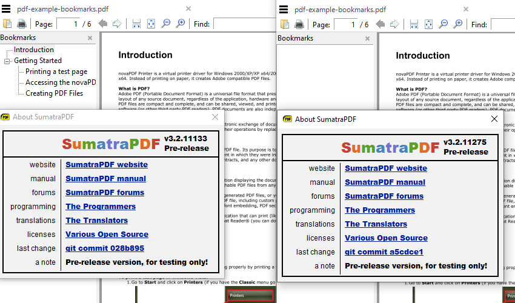
Task: Open Various Open Source link in right dialog
Action: click(386, 238)
